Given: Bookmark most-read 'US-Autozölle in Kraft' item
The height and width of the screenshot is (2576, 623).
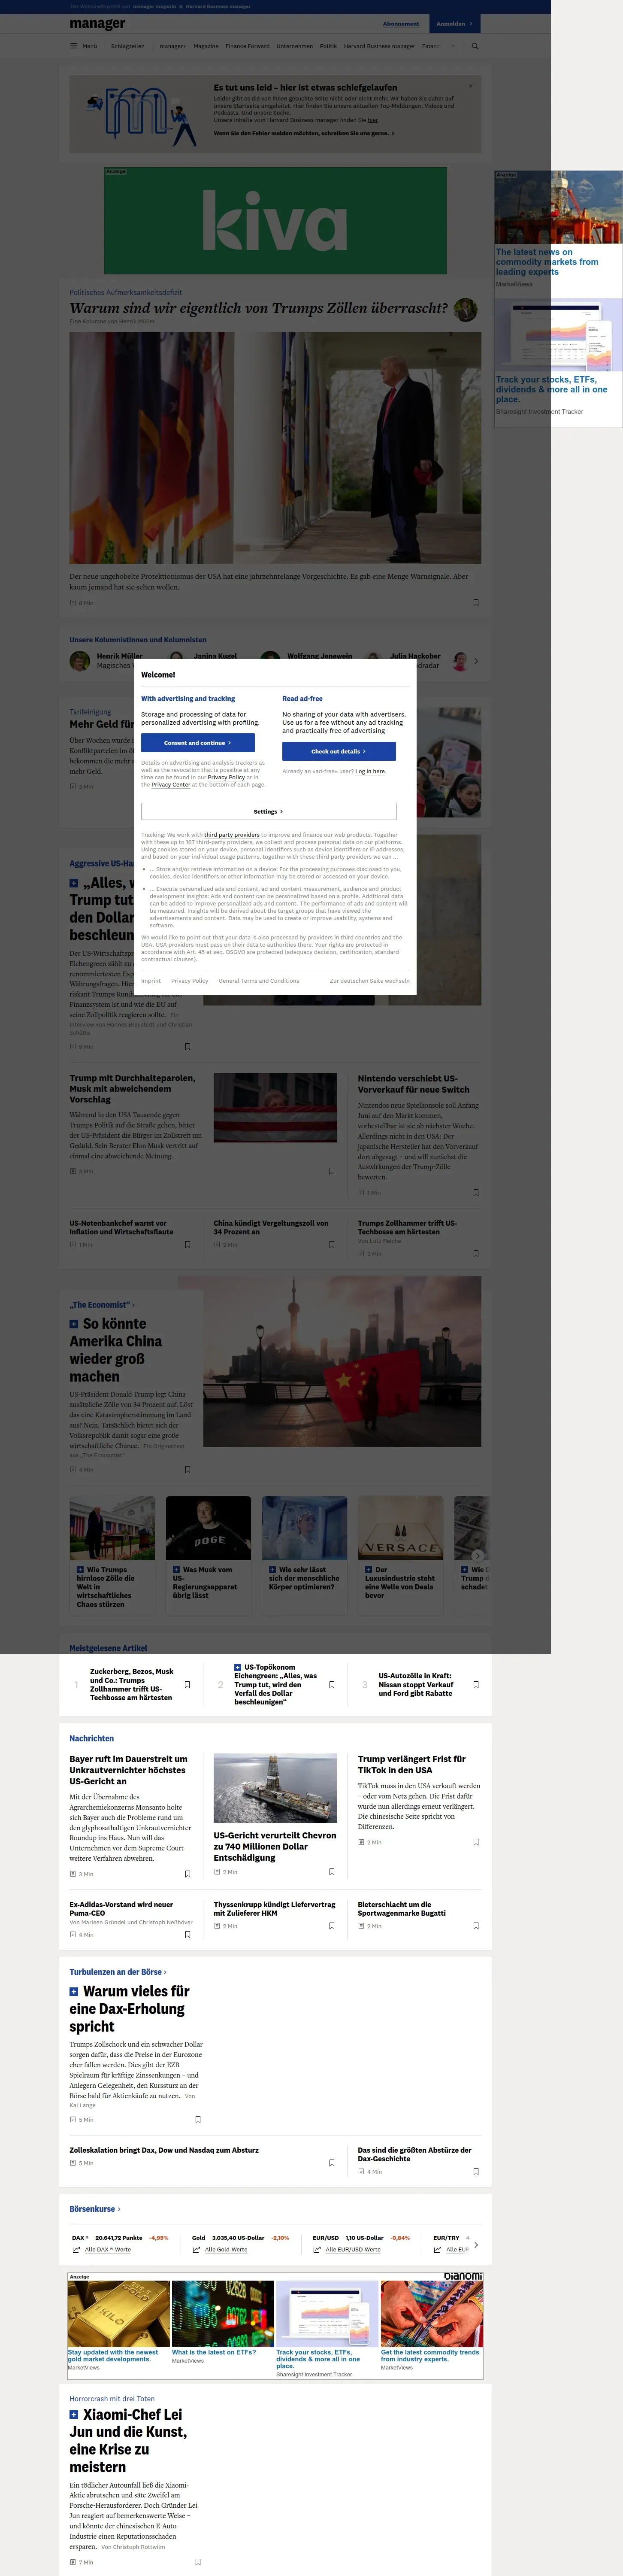Looking at the screenshot, I should (476, 1685).
